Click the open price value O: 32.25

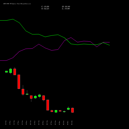point(45,9)
